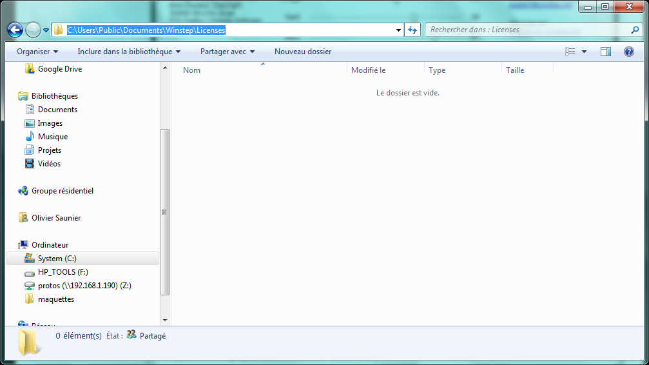The image size is (649, 365).
Task: Click the help question mark icon
Action: click(629, 52)
